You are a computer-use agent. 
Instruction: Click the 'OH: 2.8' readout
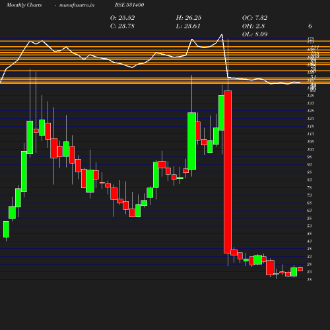(x=253, y=26)
